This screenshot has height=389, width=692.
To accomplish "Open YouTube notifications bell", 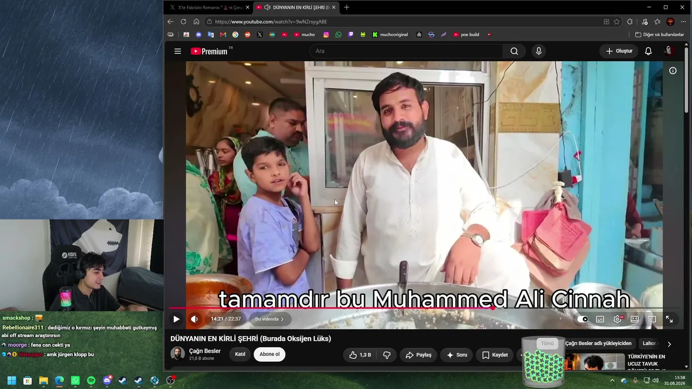I will 648,51.
